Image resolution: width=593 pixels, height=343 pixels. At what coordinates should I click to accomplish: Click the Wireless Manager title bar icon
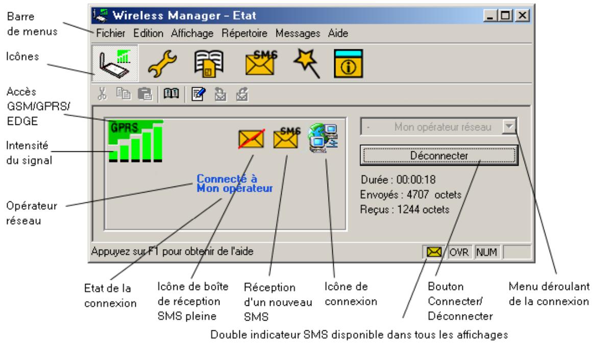pyautogui.click(x=101, y=15)
